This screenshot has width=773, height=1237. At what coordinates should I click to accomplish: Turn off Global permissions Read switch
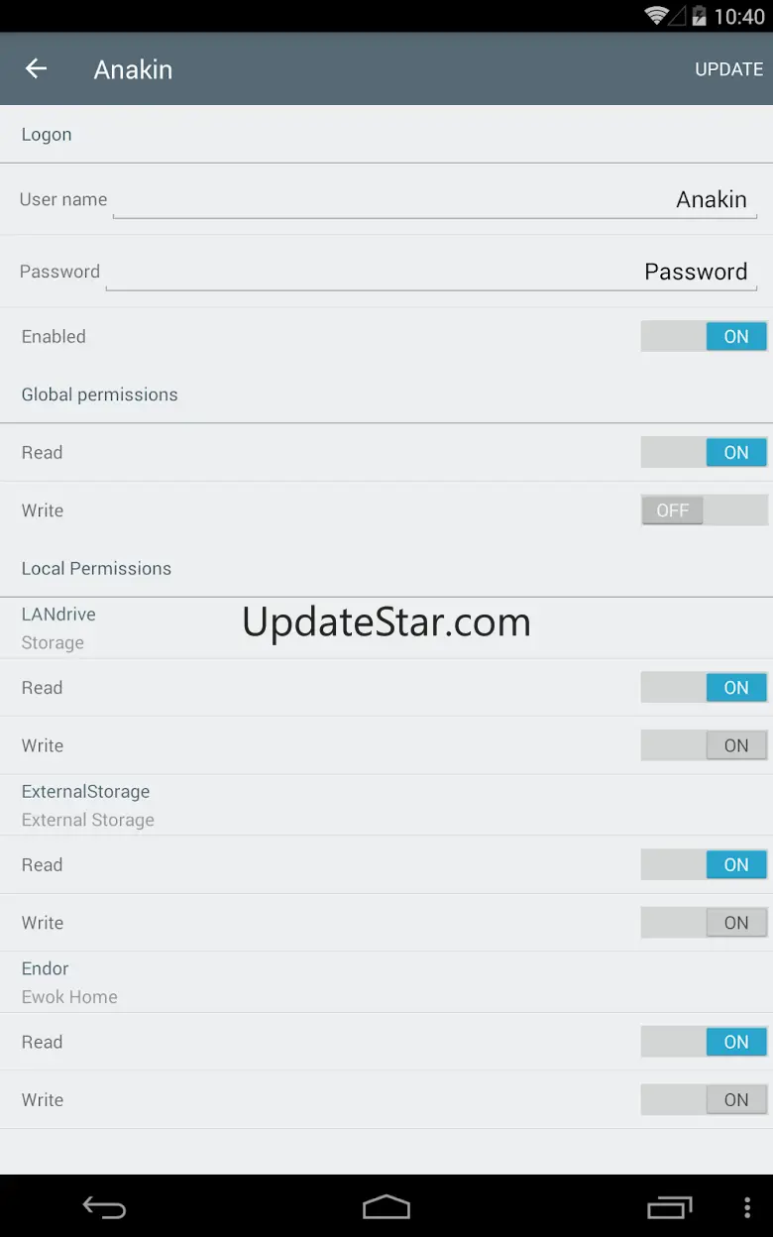(x=704, y=453)
